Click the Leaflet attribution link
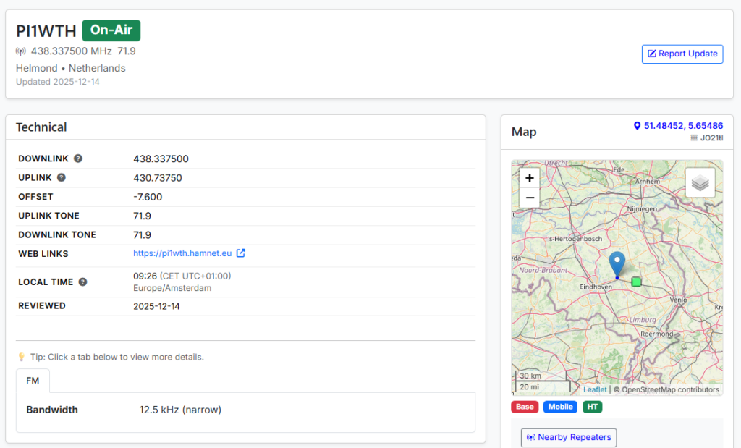741x448 pixels. 595,389
